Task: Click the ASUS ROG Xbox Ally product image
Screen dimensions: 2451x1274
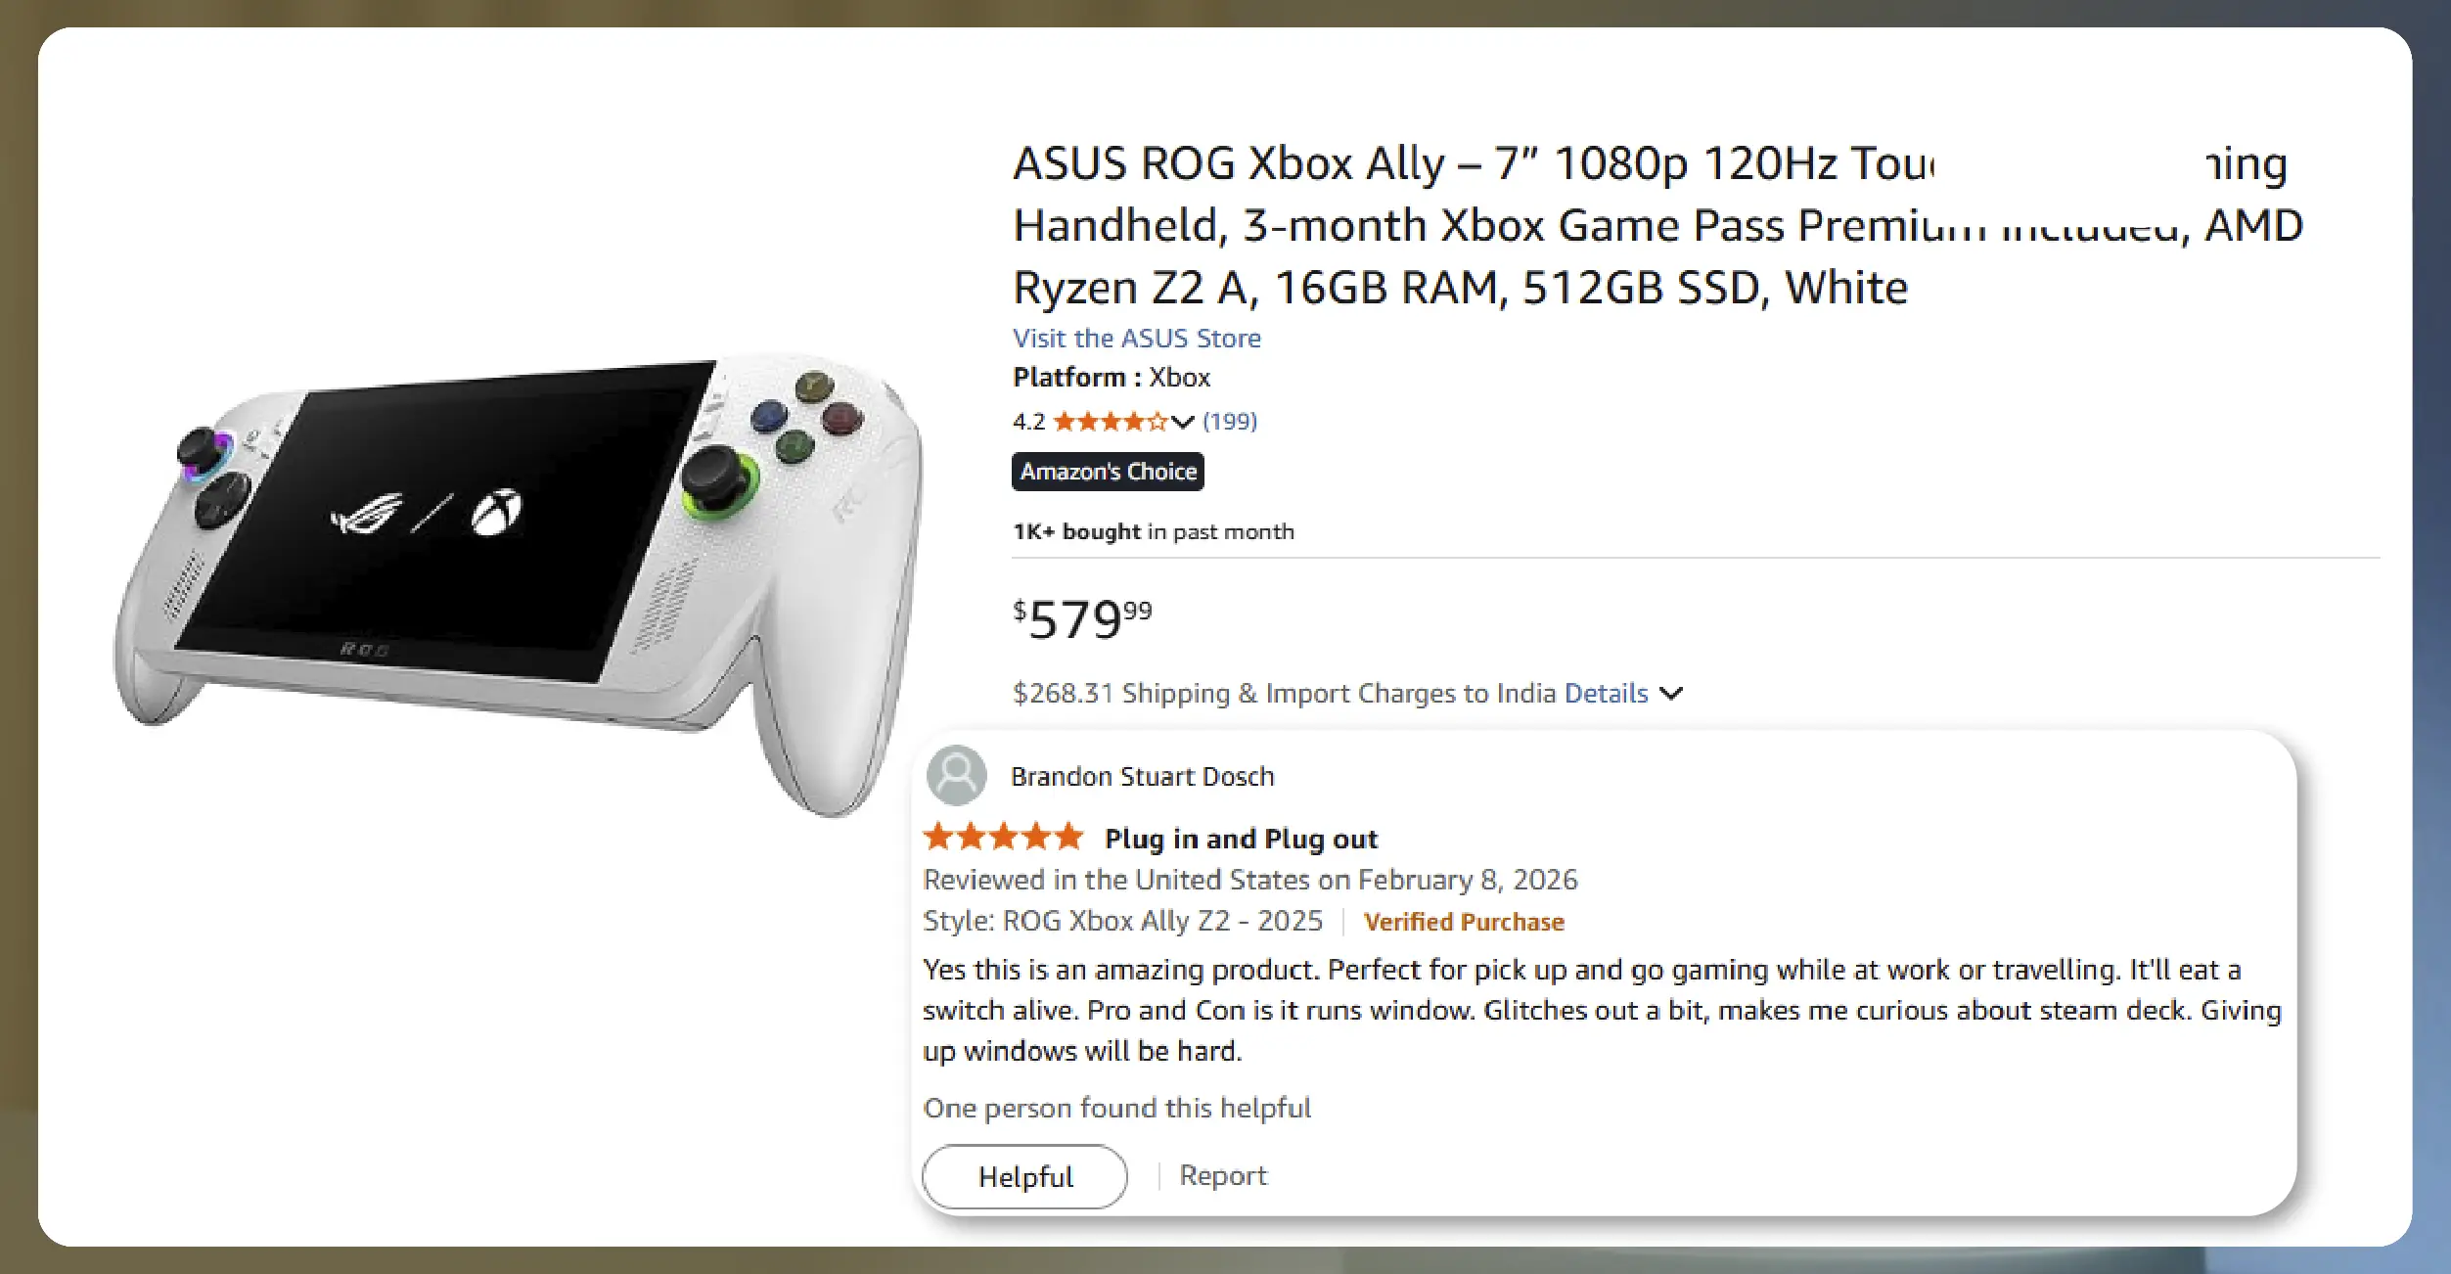Action: point(519,577)
